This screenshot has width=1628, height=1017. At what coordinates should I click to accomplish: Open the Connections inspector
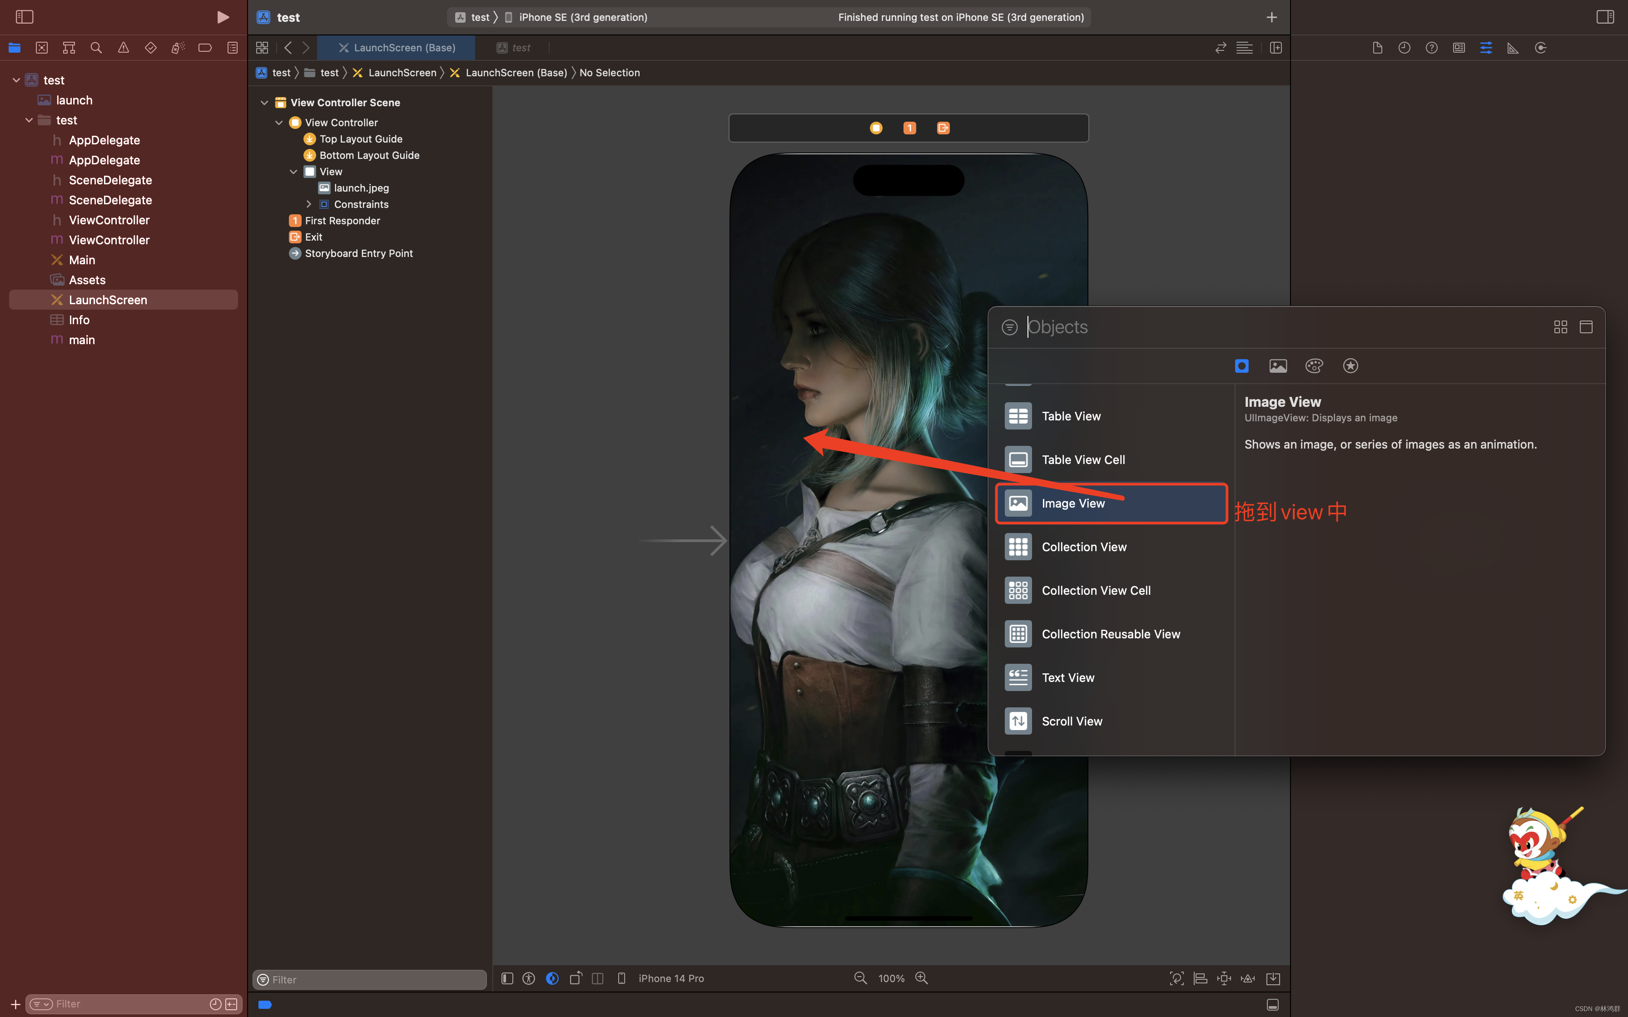(x=1540, y=48)
